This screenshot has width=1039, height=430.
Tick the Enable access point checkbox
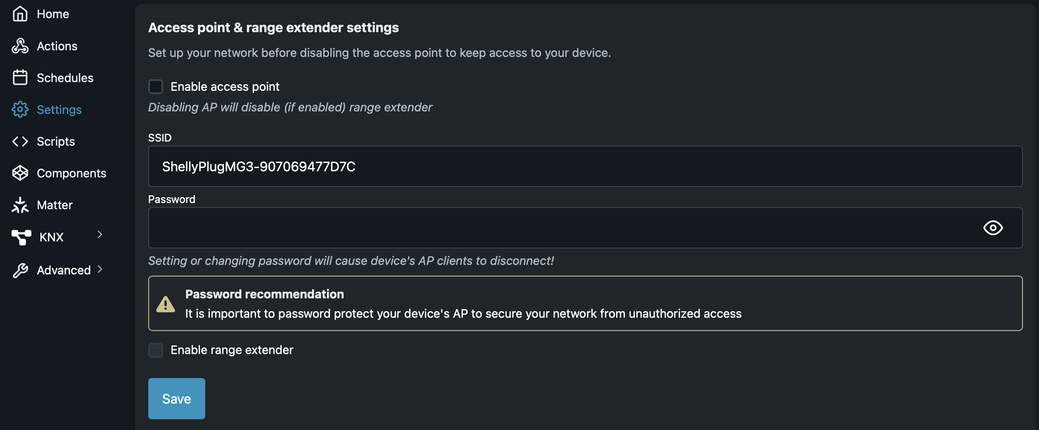pos(156,87)
